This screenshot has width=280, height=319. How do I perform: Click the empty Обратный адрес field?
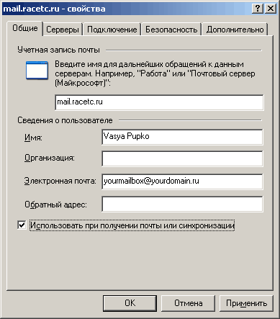point(182,204)
